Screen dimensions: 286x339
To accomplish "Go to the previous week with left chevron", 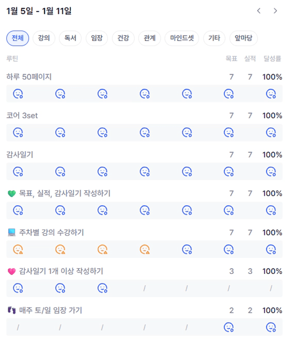I will tap(259, 11).
